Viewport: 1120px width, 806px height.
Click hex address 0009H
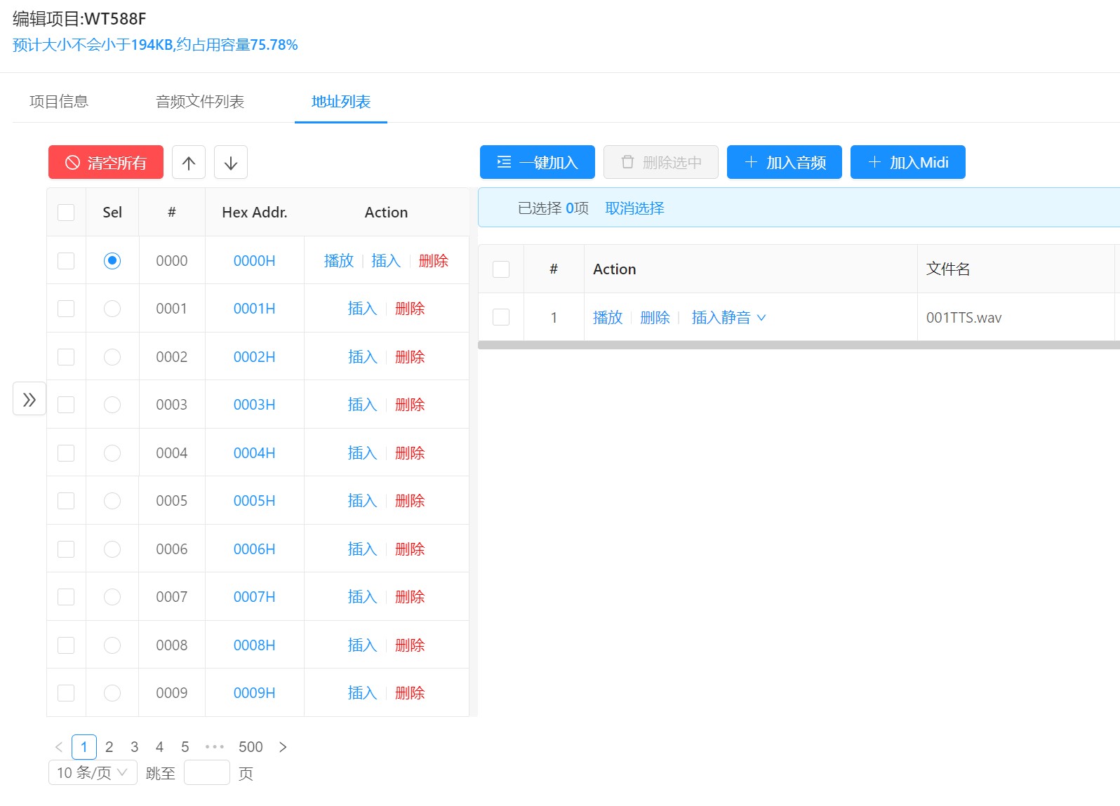pyautogui.click(x=254, y=693)
